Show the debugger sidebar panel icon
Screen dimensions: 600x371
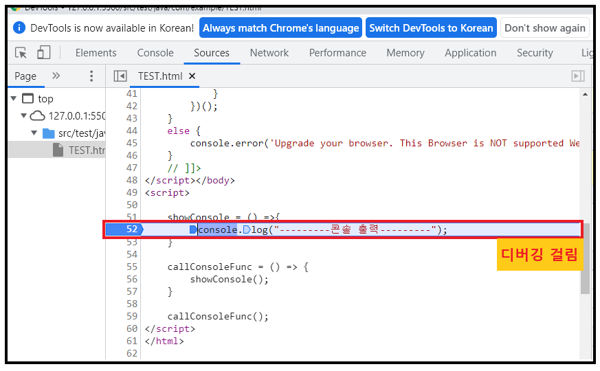pyautogui.click(x=578, y=76)
